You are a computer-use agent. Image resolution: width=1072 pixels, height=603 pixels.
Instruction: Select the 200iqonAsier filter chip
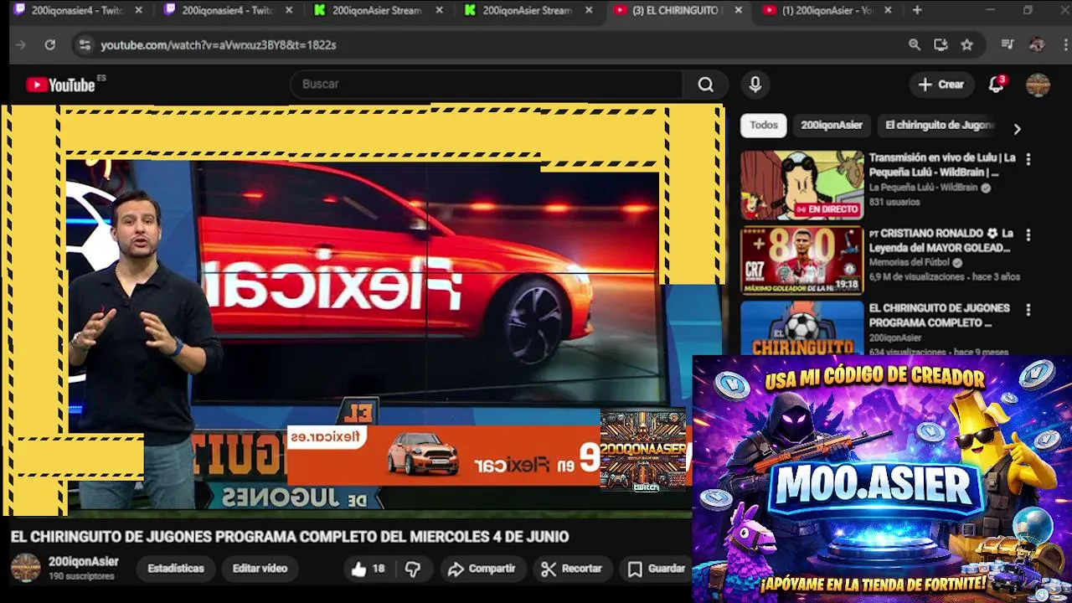click(831, 125)
